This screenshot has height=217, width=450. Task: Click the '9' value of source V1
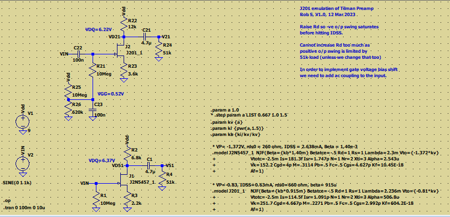coord(29,131)
